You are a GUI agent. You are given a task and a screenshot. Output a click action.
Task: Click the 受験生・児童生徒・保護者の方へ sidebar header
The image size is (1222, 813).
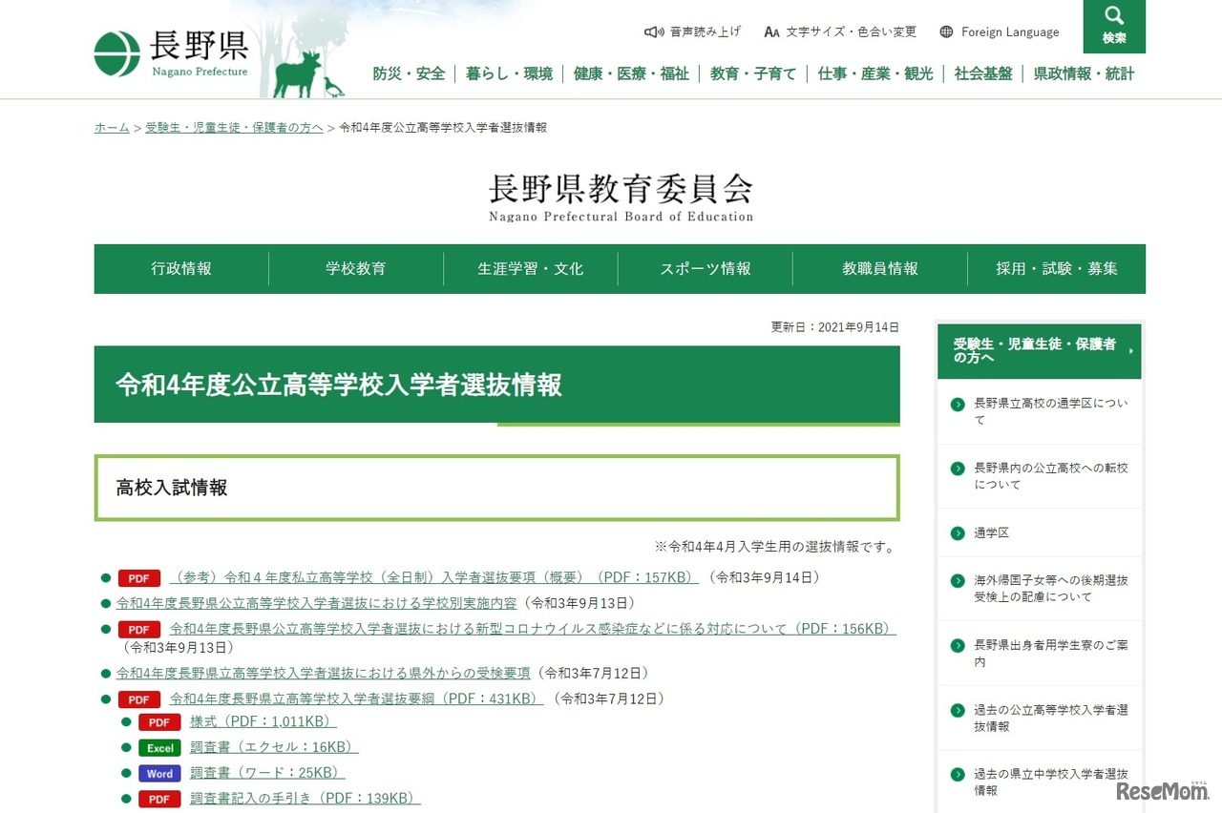click(1039, 350)
